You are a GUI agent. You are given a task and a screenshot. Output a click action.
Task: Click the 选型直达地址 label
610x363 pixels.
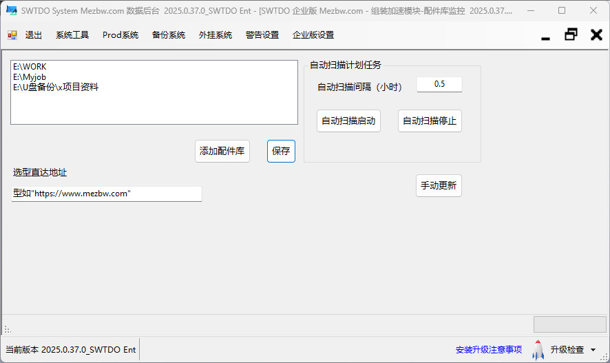(40, 172)
